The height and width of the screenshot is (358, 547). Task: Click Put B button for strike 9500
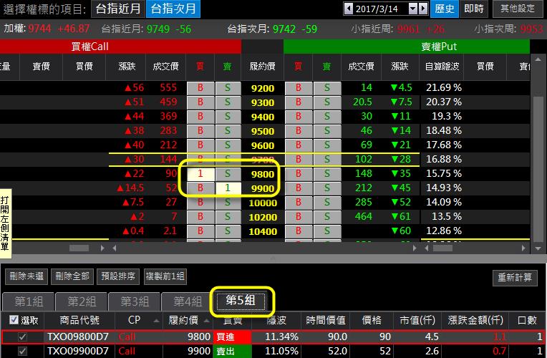click(x=299, y=131)
